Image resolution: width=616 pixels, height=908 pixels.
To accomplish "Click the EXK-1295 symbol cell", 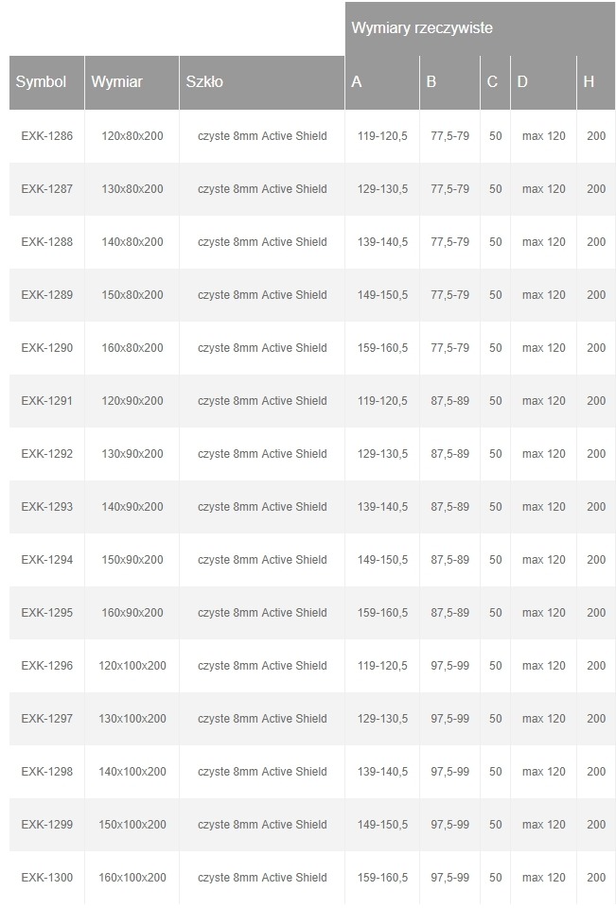I will pyautogui.click(x=46, y=613).
